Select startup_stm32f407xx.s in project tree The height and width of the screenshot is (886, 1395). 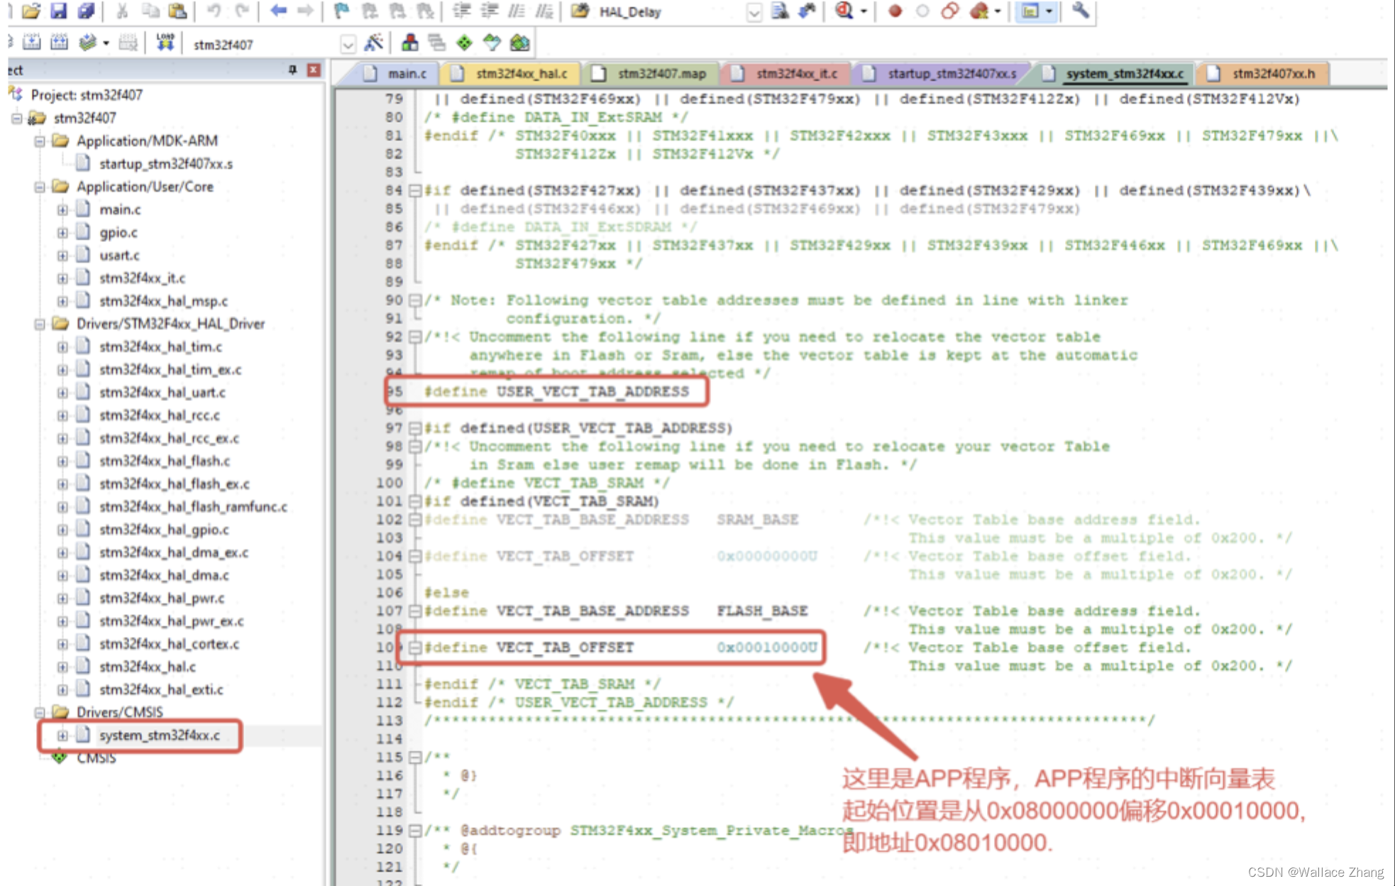[166, 164]
